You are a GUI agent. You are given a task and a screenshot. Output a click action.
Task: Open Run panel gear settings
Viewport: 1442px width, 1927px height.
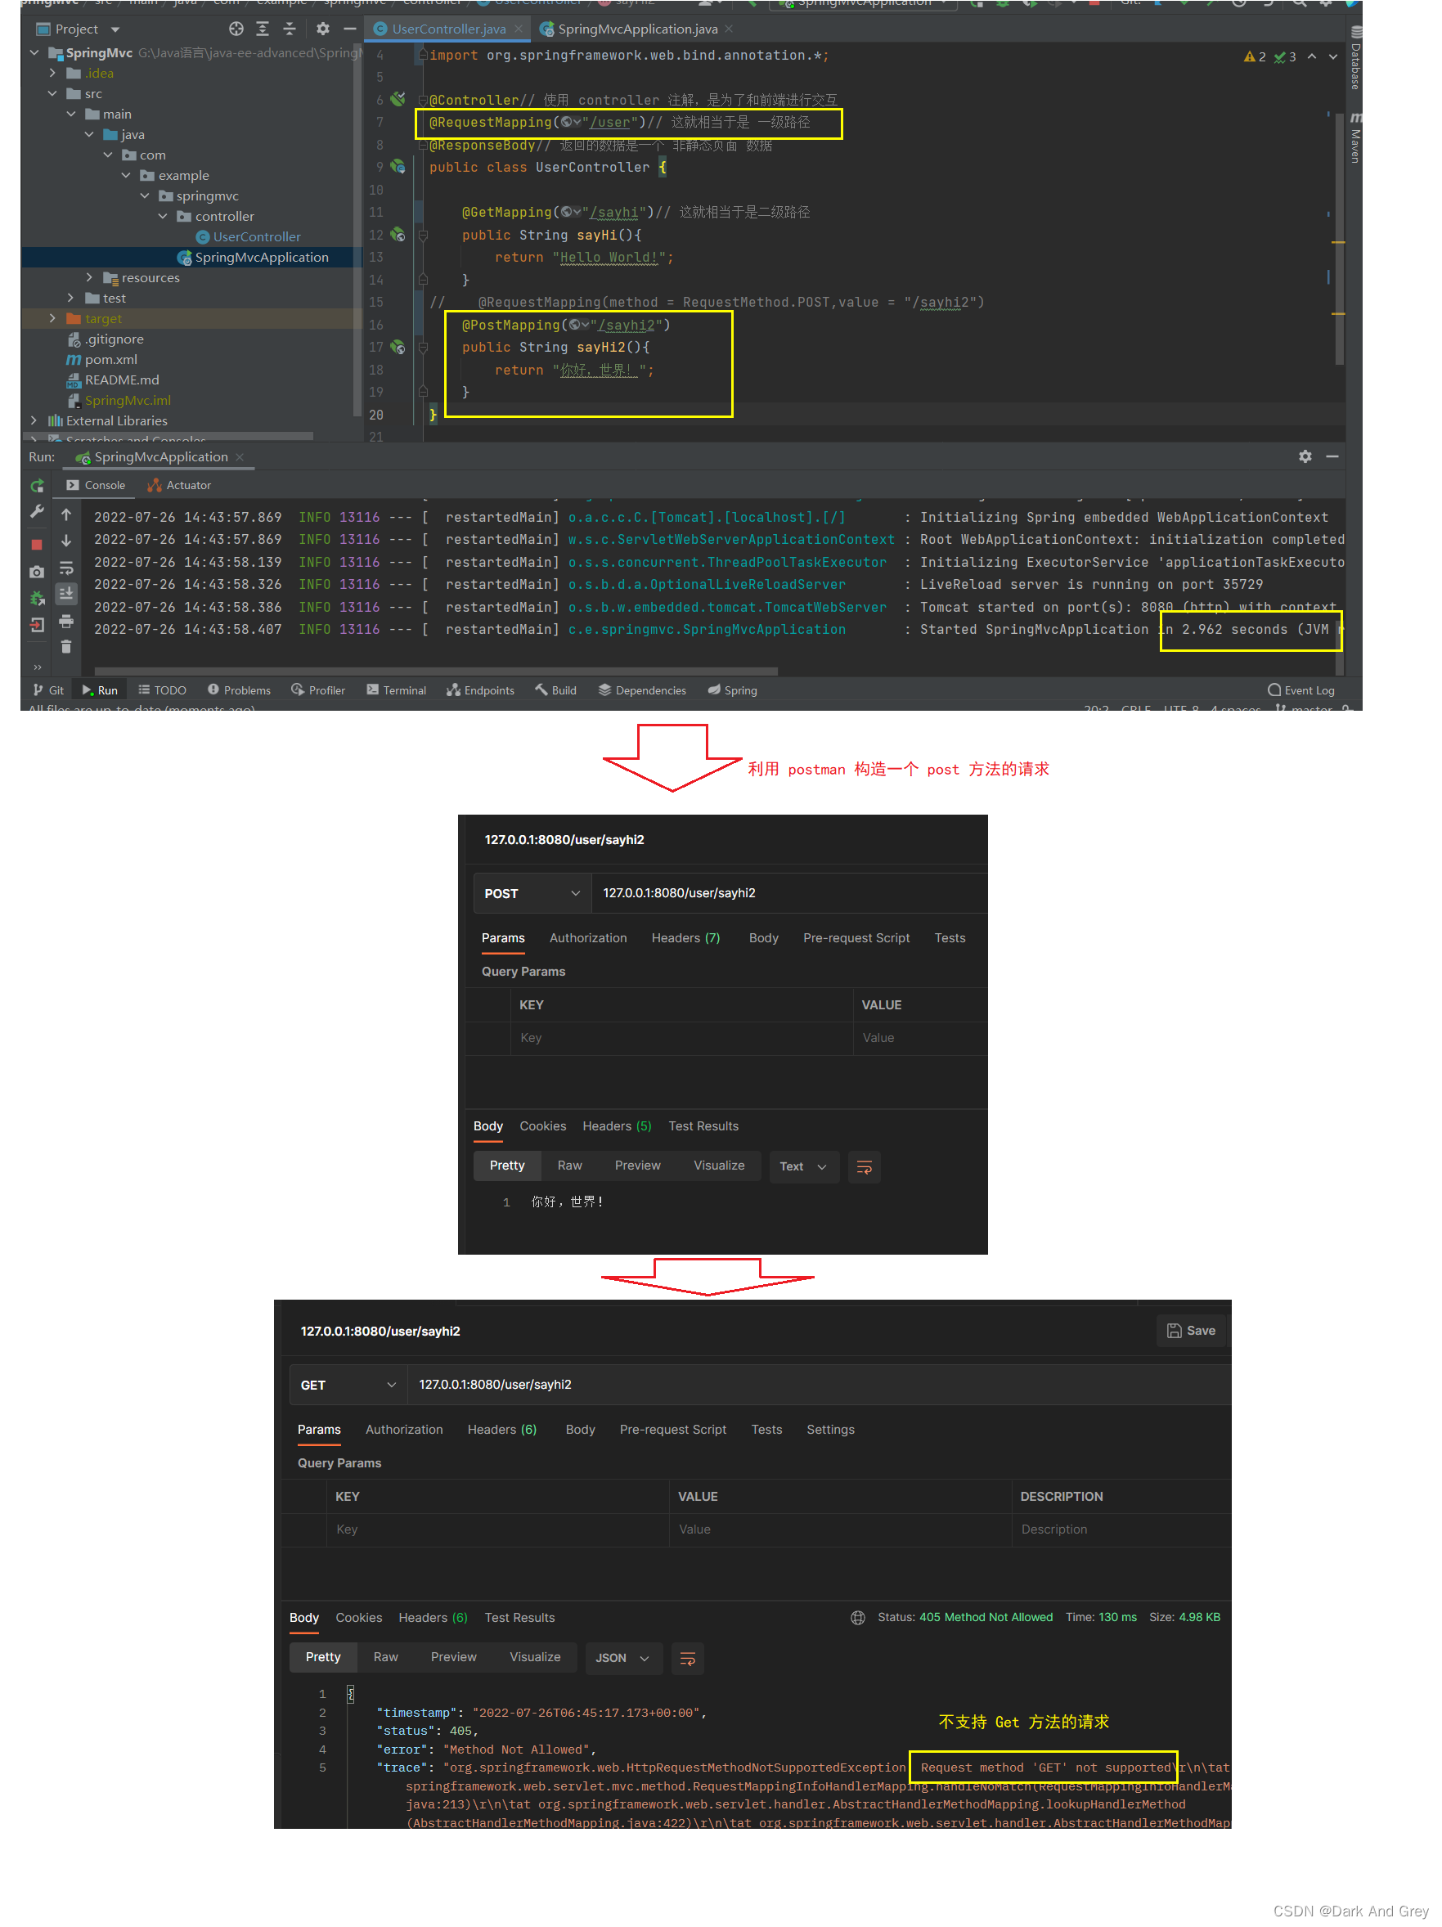coord(1305,456)
